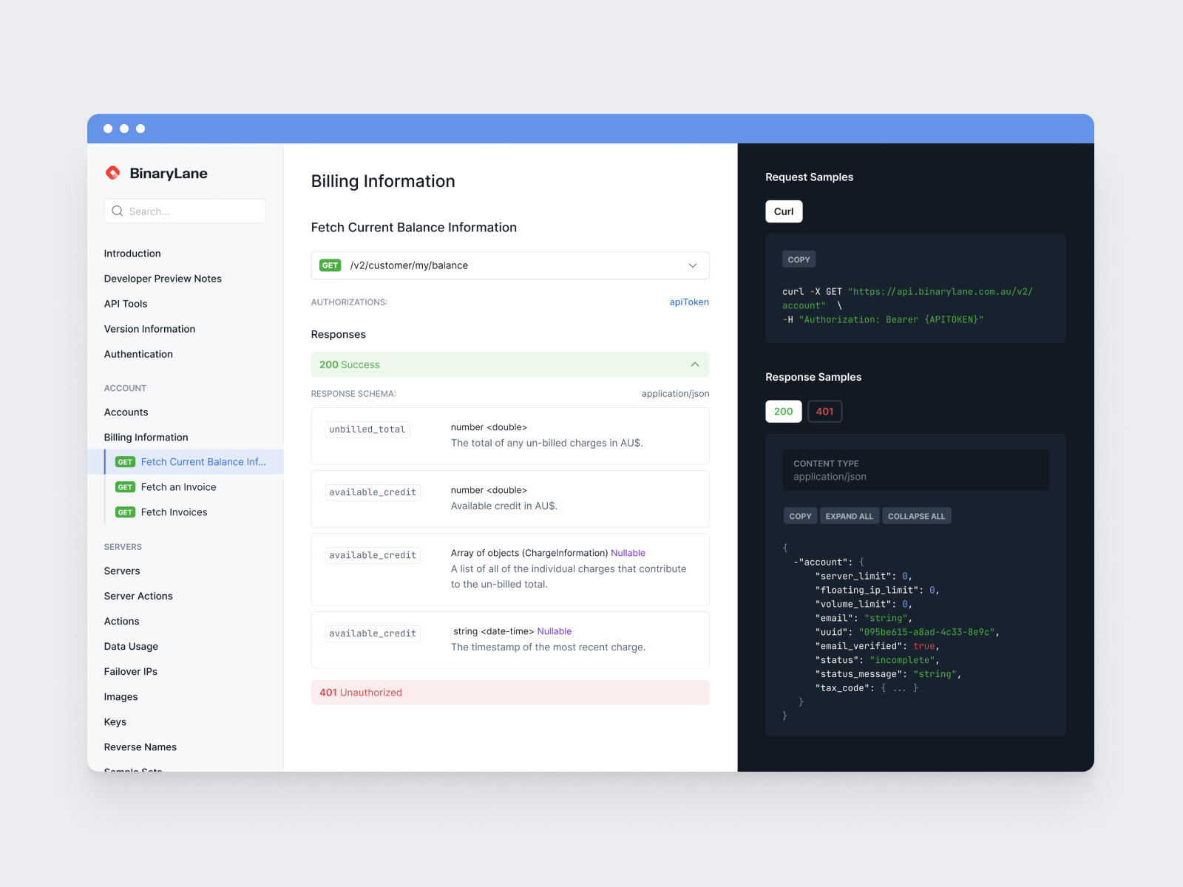Collapse the 200 Success response section
This screenshot has height=887, width=1183.
(x=695, y=364)
